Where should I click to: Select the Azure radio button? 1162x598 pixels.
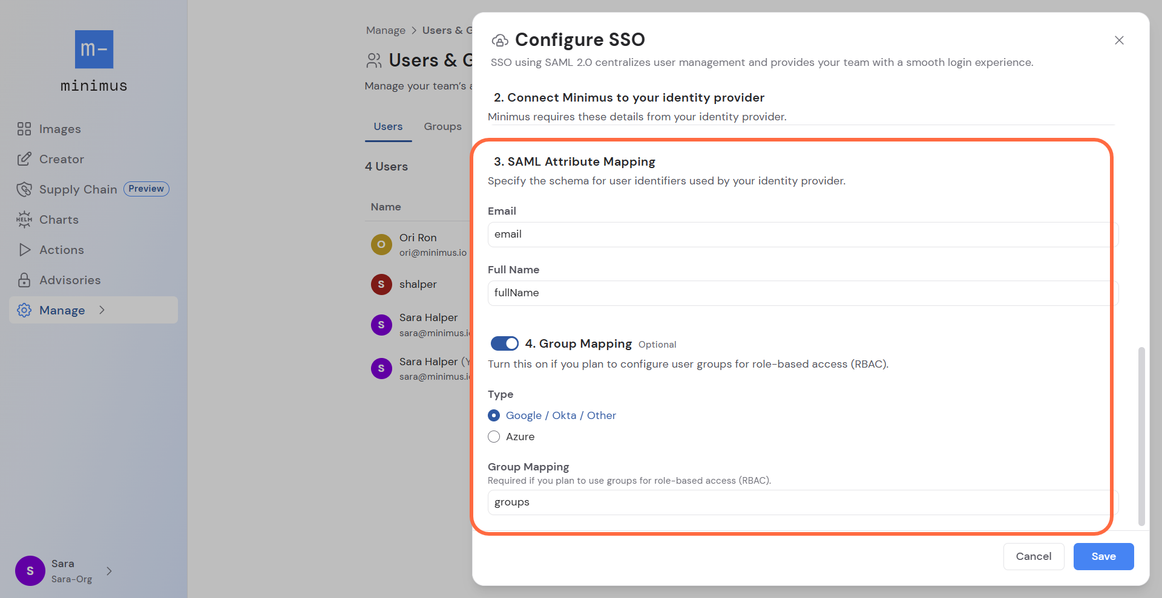[494, 437]
